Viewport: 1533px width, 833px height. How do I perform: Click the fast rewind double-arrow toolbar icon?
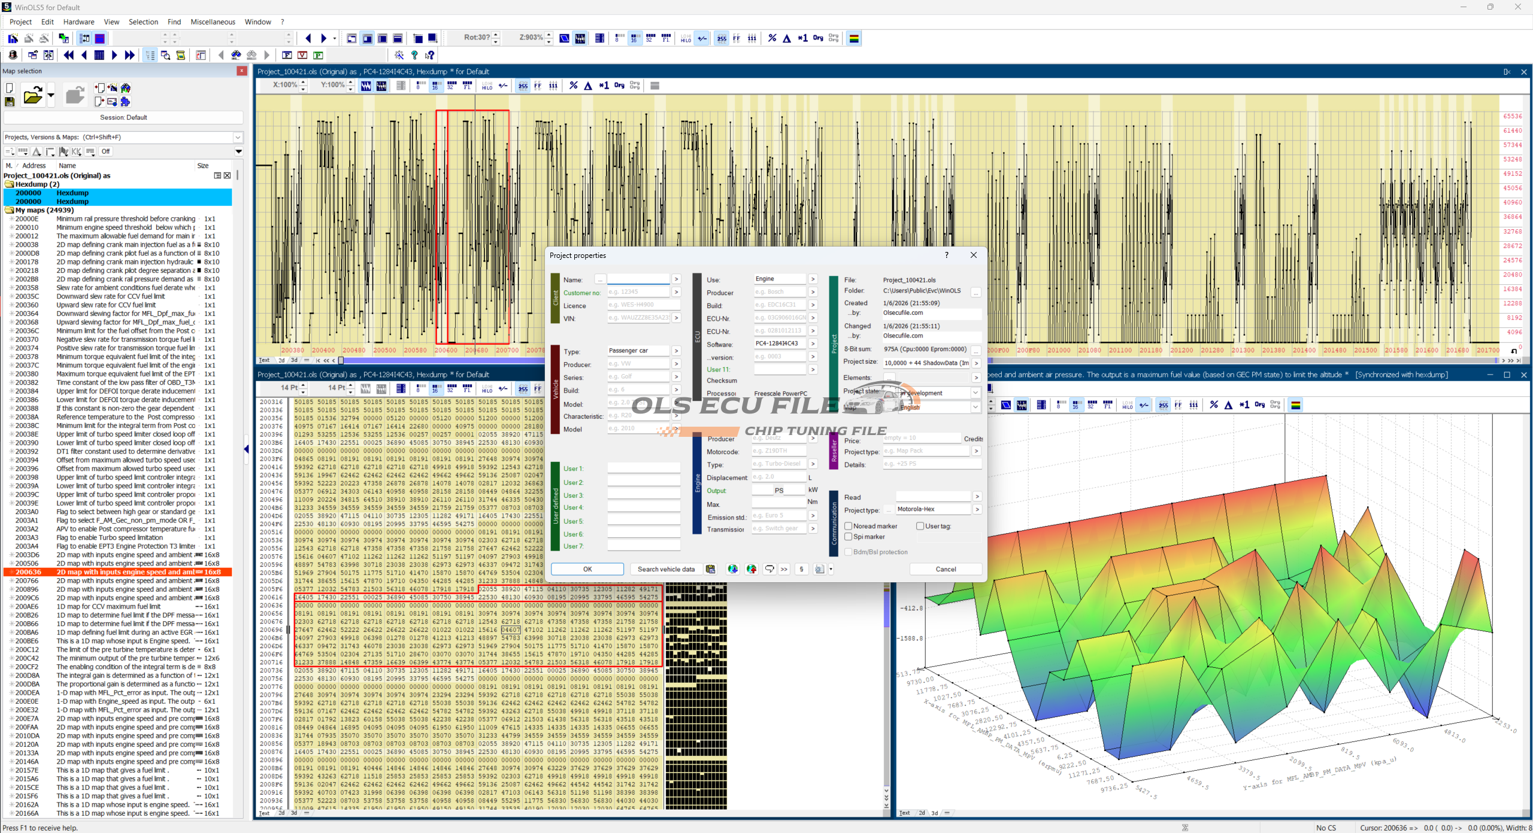tap(68, 55)
